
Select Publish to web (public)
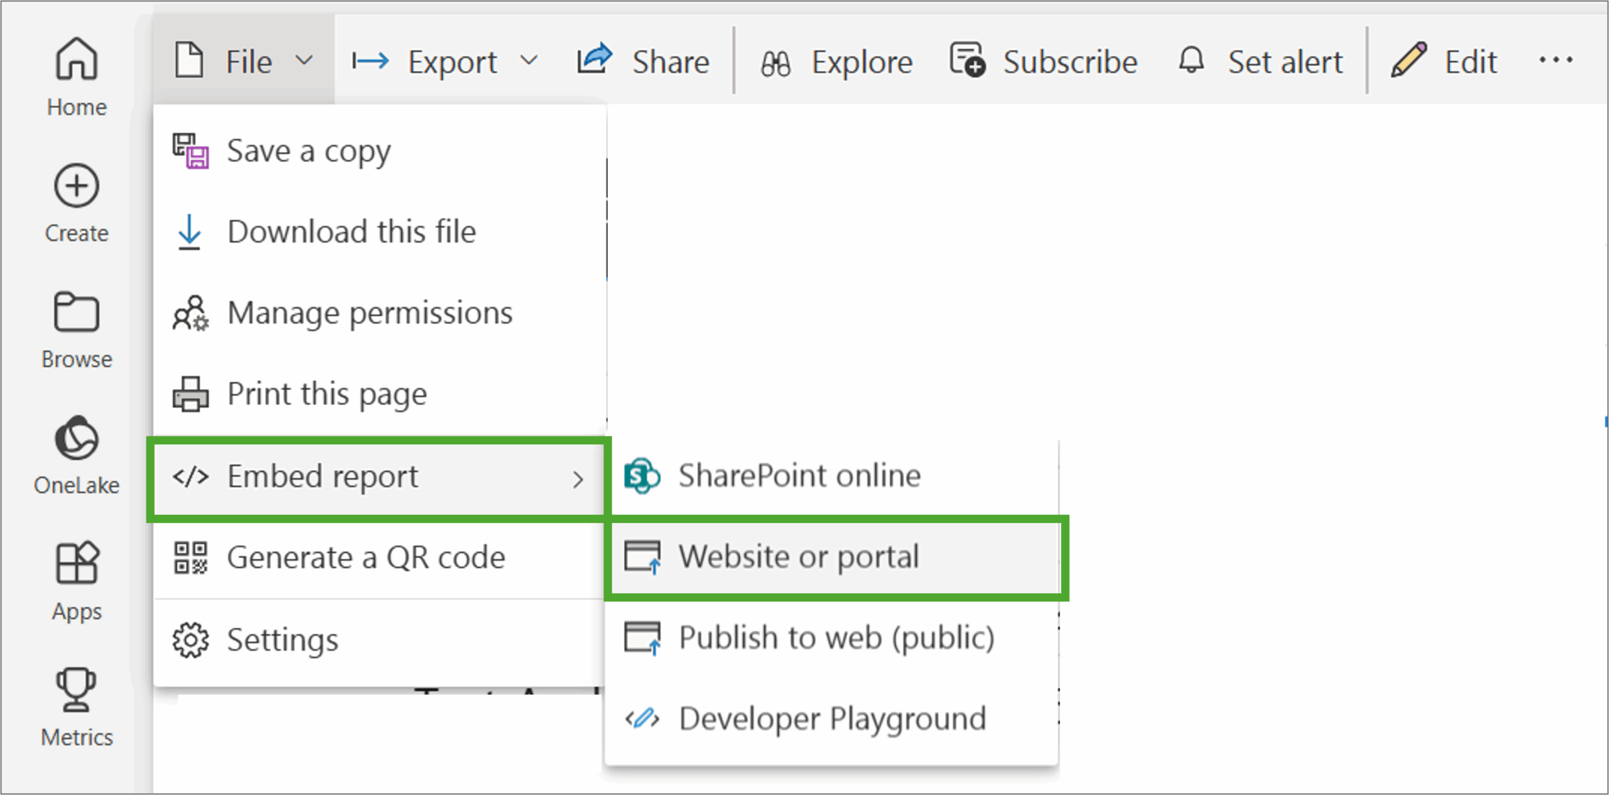832,639
